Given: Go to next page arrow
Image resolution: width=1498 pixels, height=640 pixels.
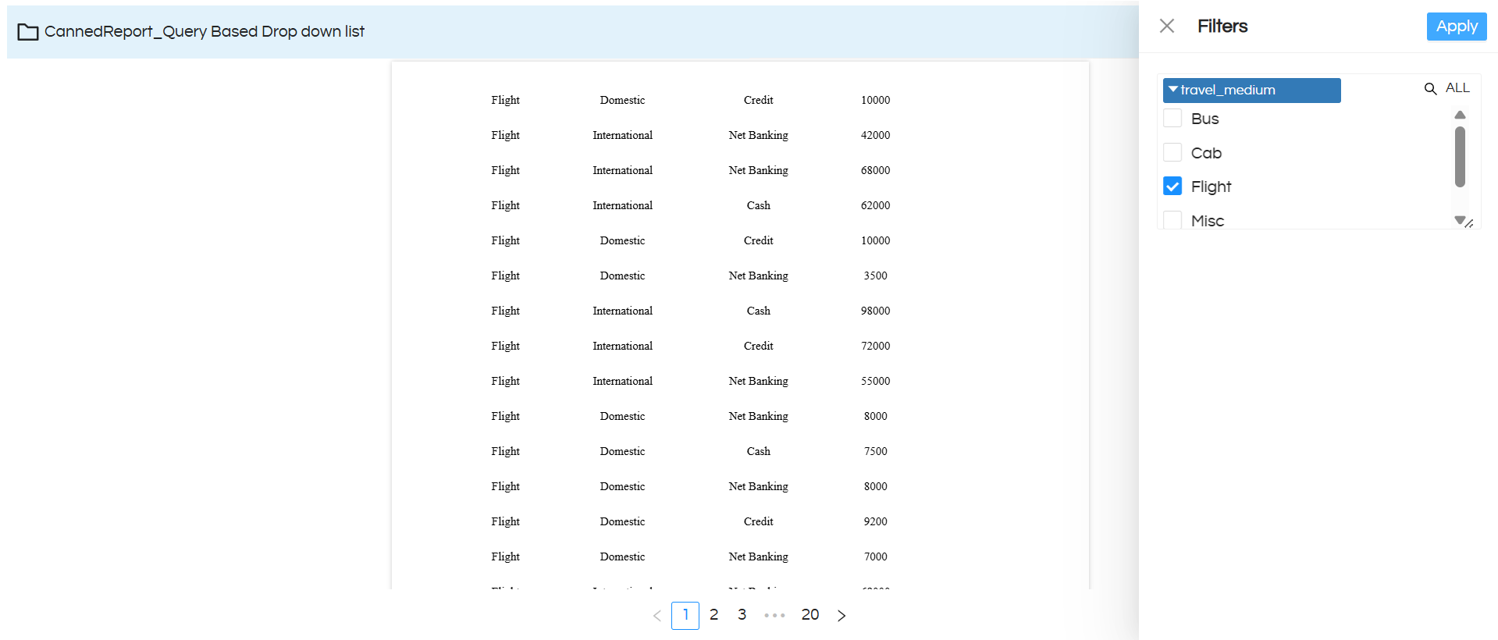Looking at the screenshot, I should (841, 616).
